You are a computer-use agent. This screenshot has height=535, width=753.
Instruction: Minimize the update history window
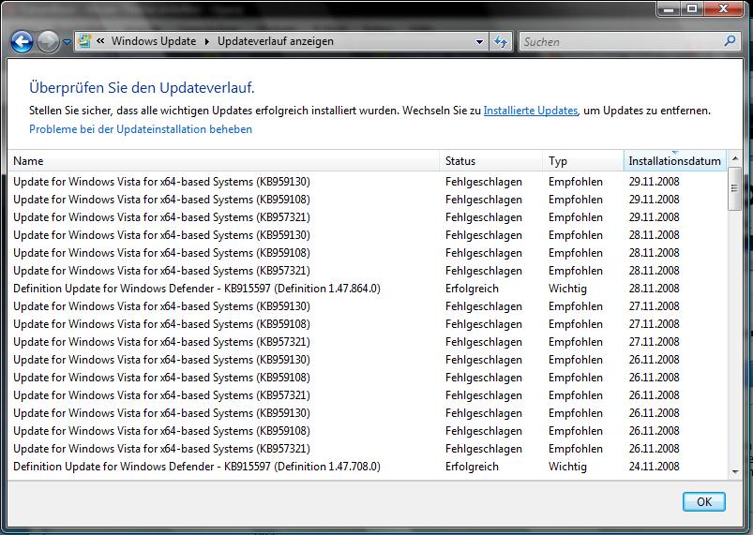click(669, 8)
